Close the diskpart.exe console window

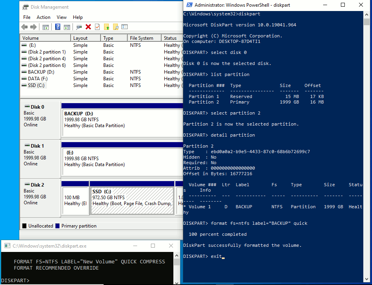click(x=171, y=246)
